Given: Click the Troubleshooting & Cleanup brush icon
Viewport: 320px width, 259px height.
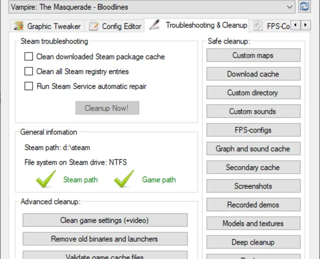Looking at the screenshot, I should tap(155, 25).
